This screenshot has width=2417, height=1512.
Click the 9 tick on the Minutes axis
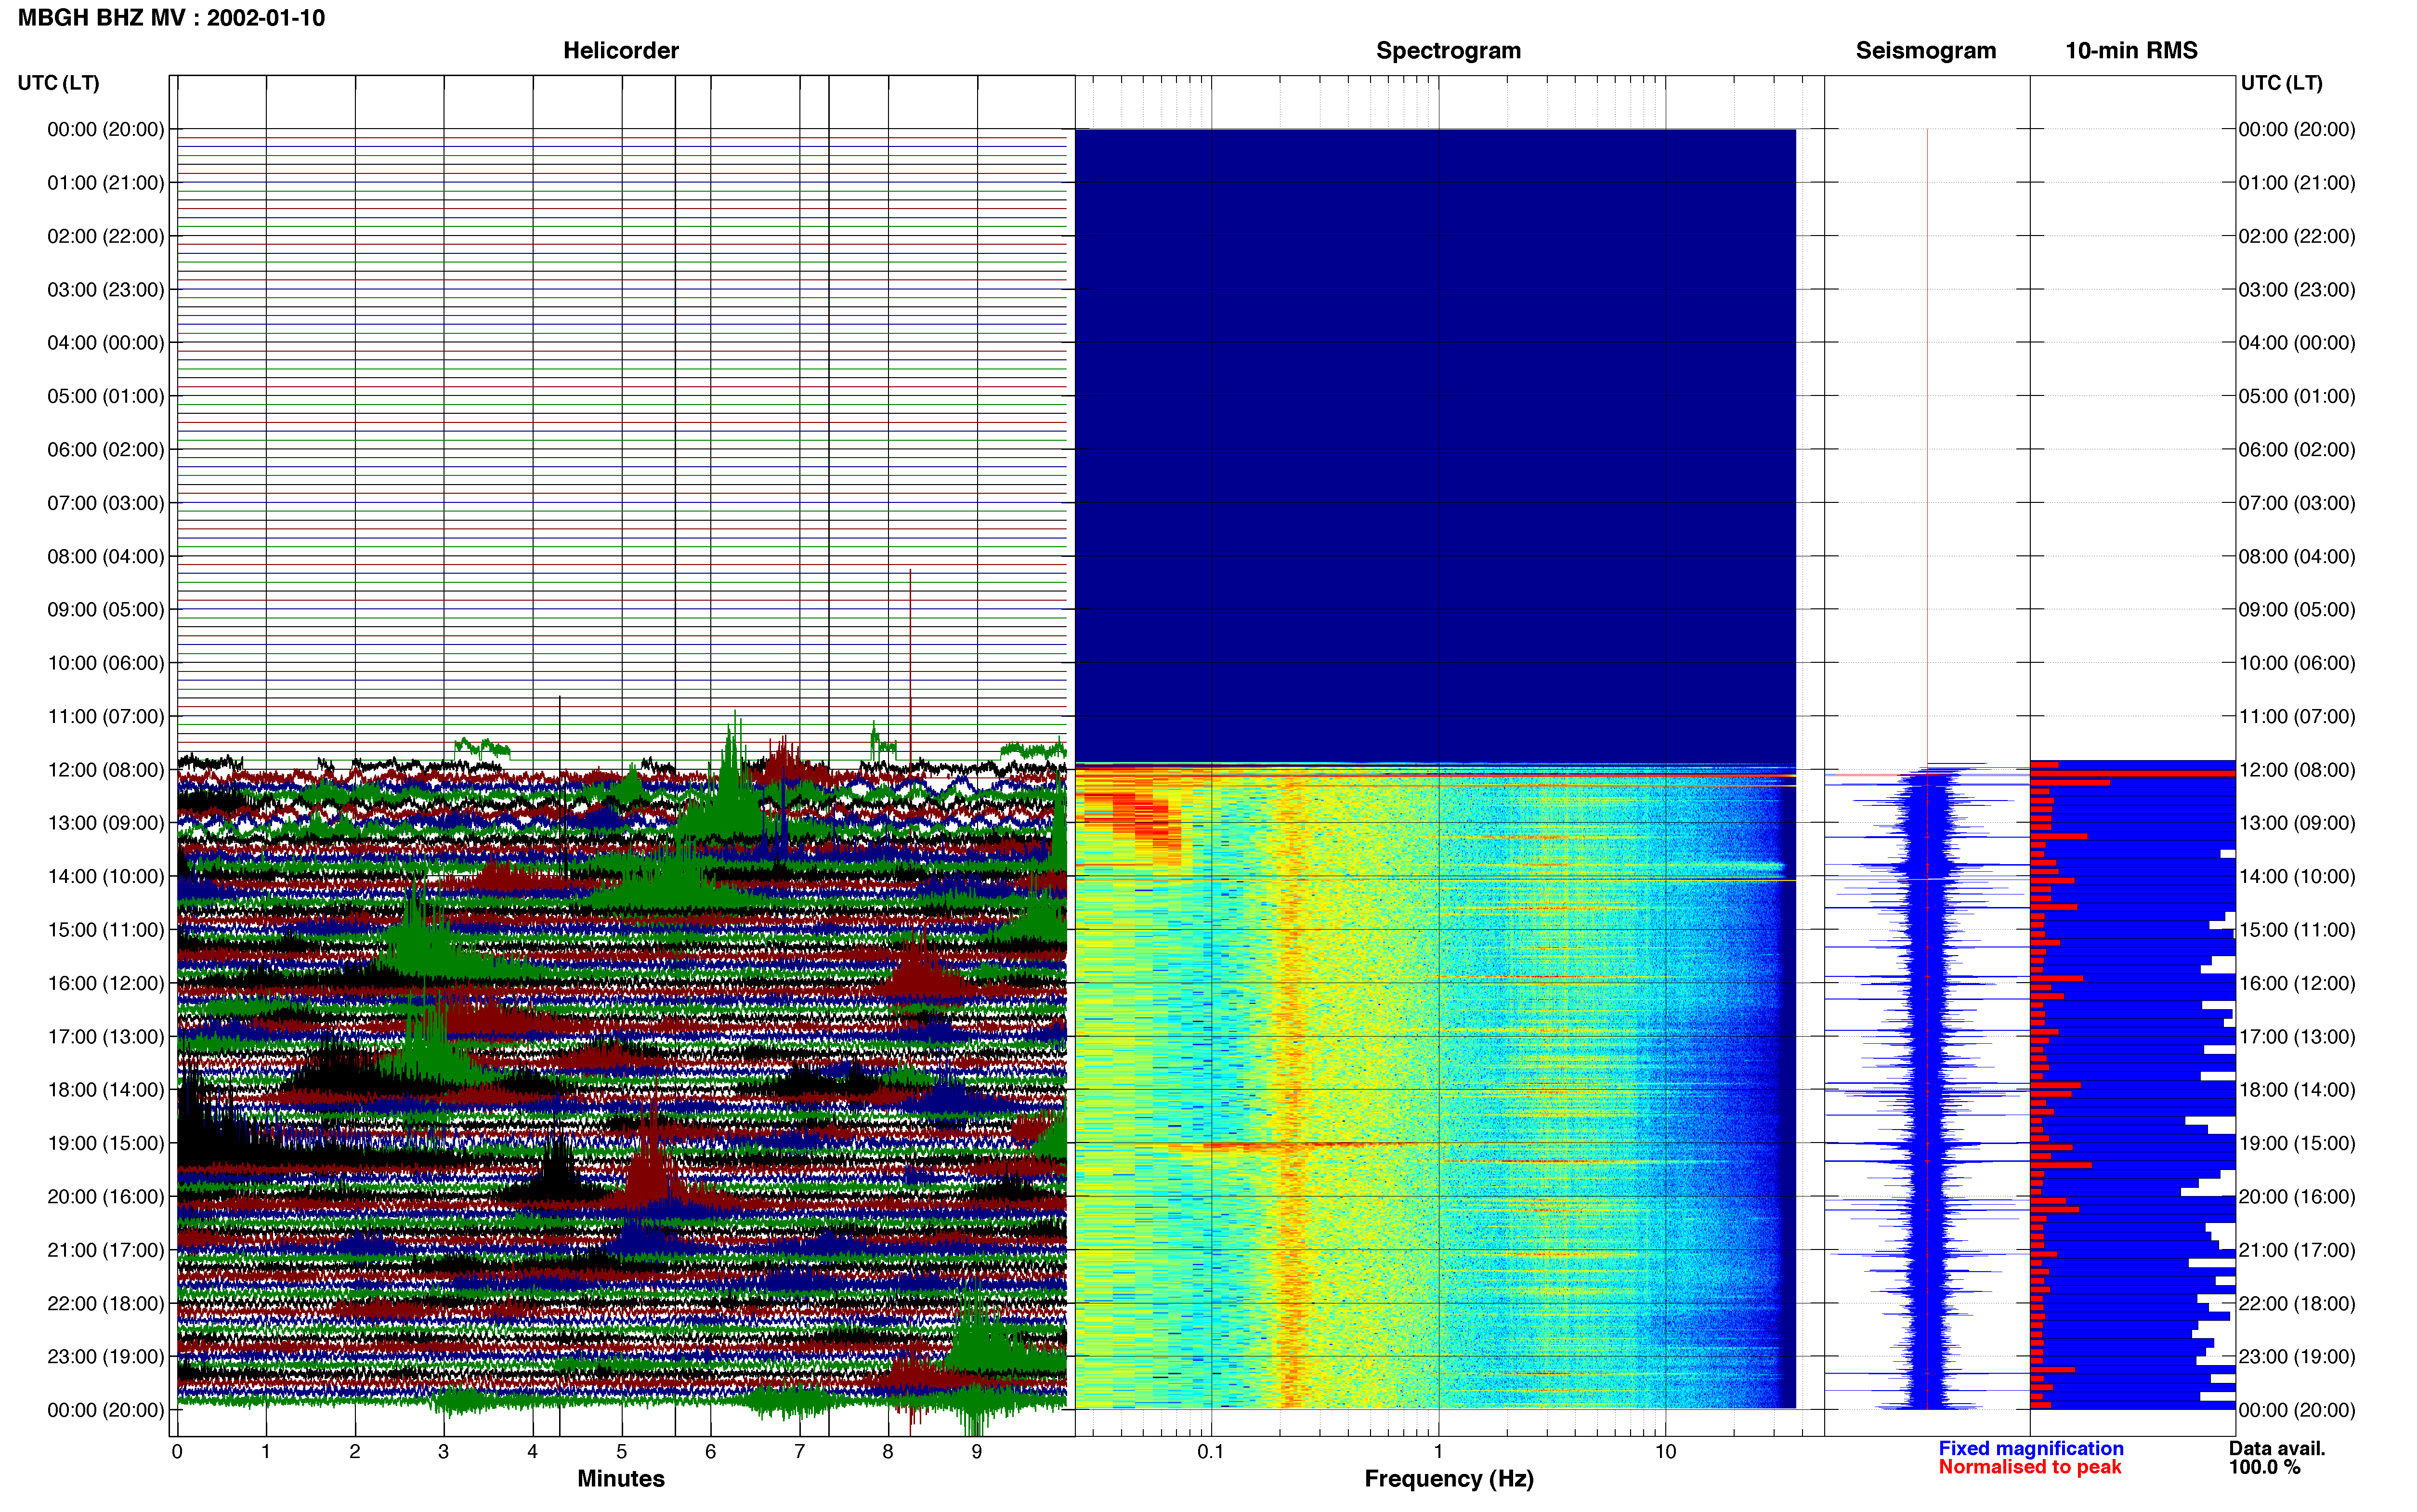click(977, 1452)
